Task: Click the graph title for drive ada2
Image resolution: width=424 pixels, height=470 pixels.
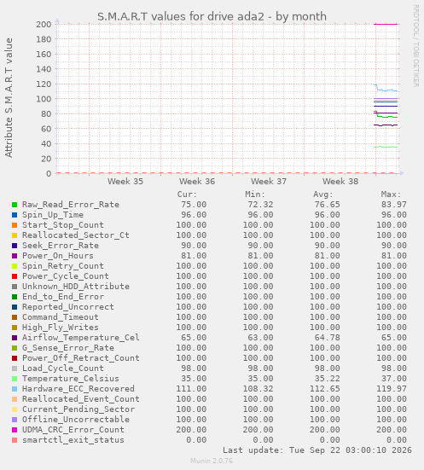Action: 212,16
